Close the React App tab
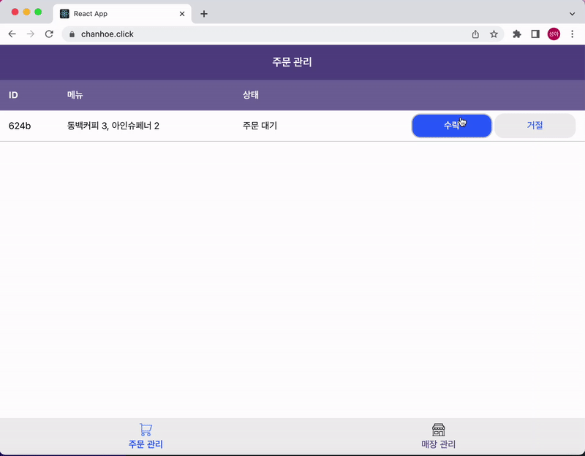This screenshot has width=585, height=456. pos(182,14)
